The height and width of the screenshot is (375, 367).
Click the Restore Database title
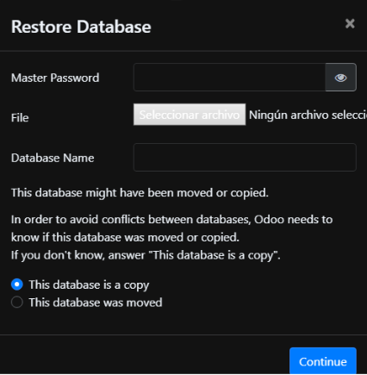[81, 27]
